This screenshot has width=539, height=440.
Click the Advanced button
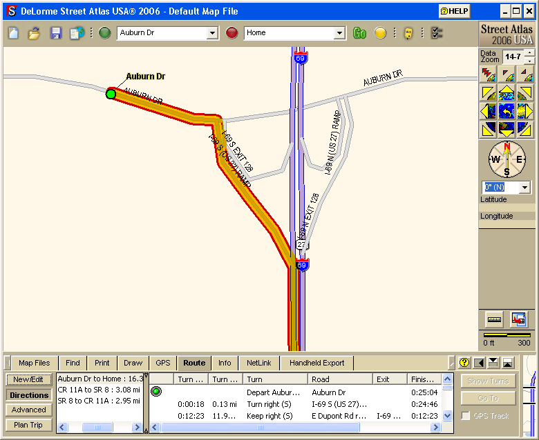[29, 410]
